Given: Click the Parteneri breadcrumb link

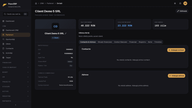Looking at the screenshot, I should tap(50, 3).
